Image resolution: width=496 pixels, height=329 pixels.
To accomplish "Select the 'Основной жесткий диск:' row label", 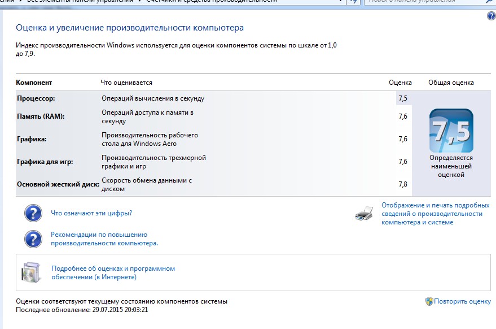I will pos(58,184).
